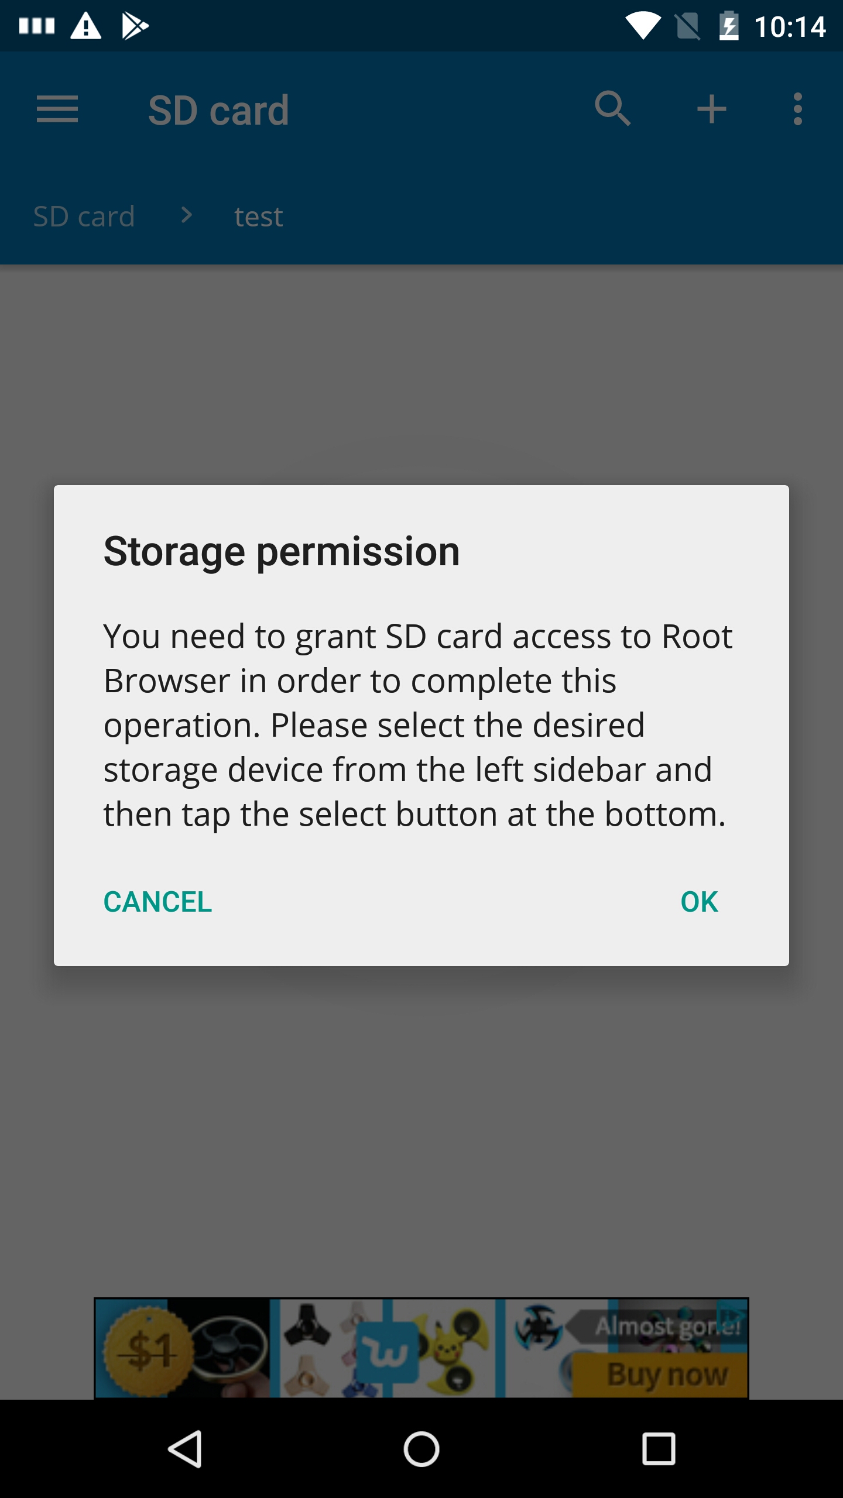Tap the plus icon to add new
Viewport: 843px width, 1498px height.
click(711, 109)
